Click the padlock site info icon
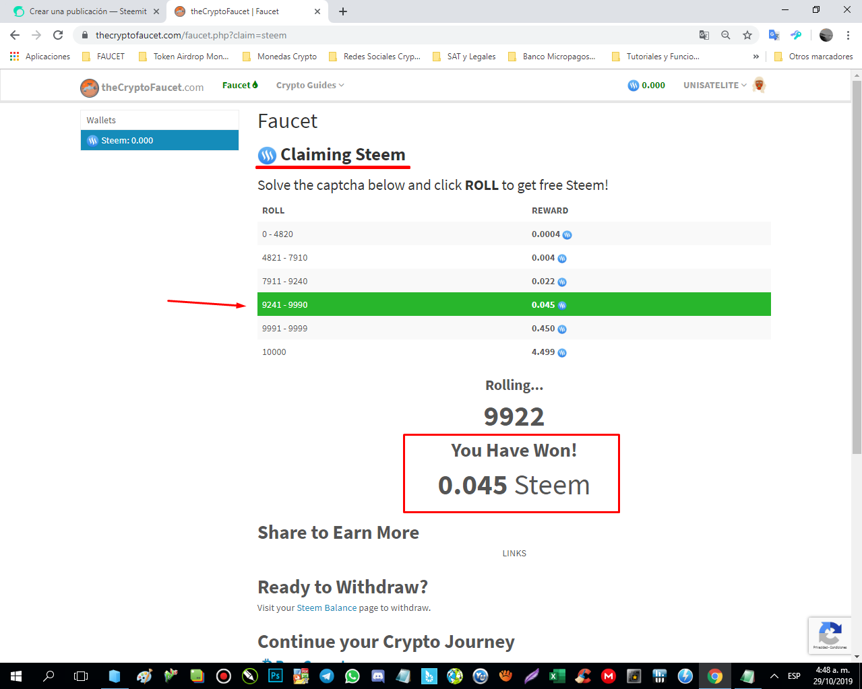Viewport: 862px width, 689px height. pos(84,35)
